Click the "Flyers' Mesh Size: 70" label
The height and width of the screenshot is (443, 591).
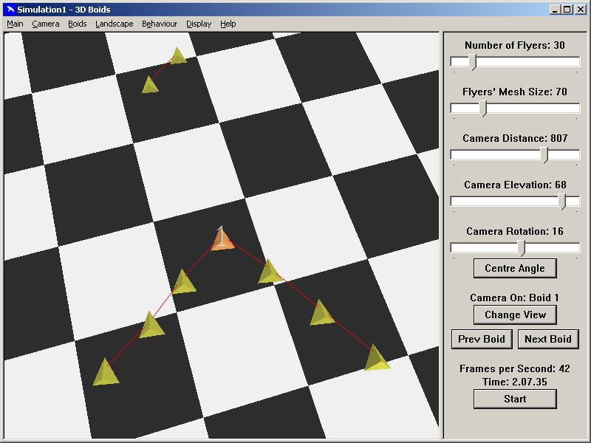[515, 92]
